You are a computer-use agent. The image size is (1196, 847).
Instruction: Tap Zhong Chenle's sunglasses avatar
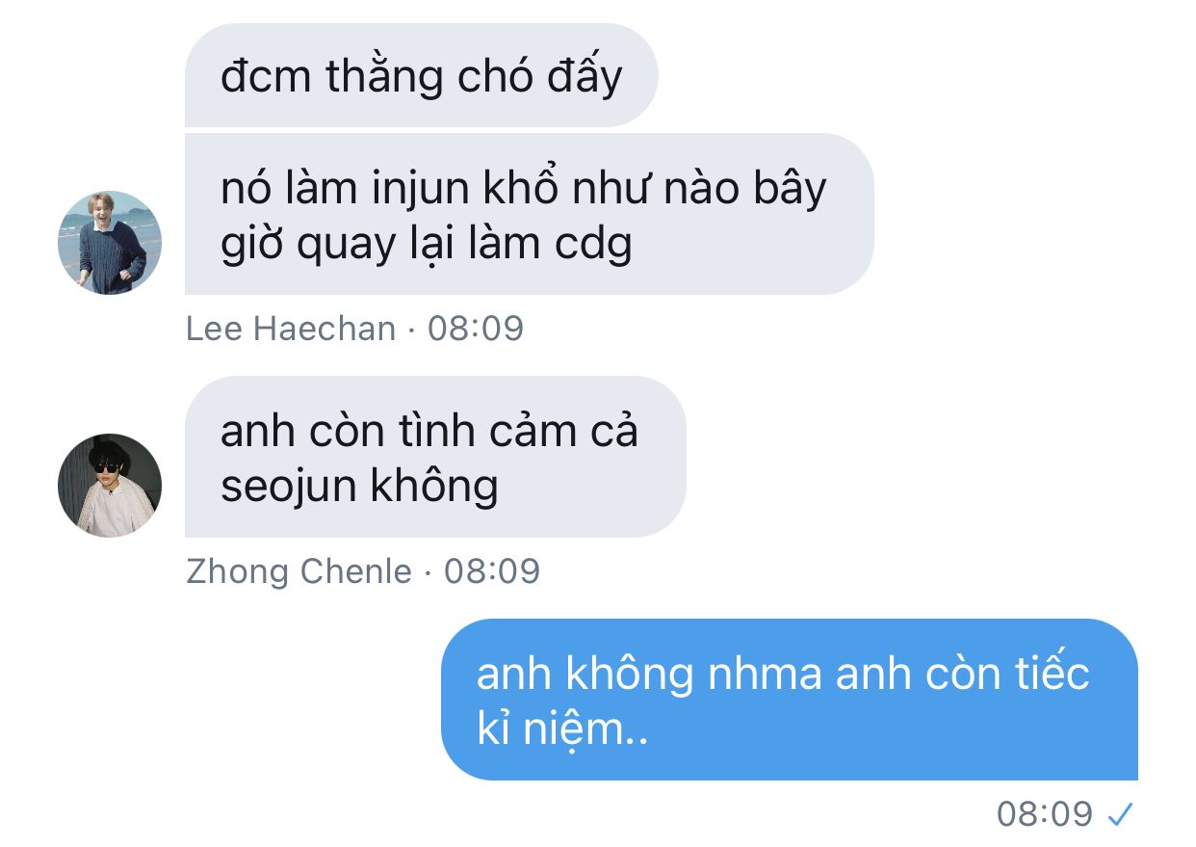point(110,485)
